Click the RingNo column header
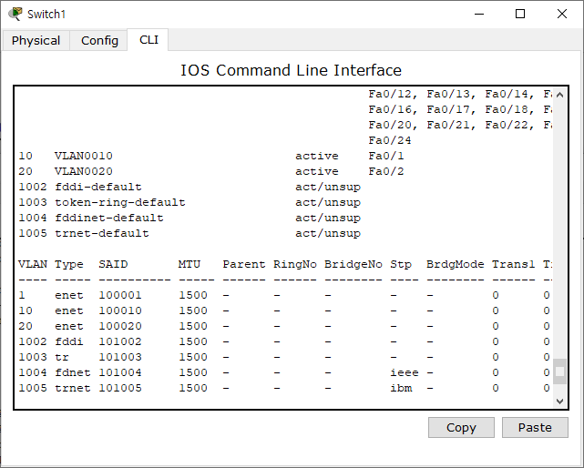 click(295, 264)
